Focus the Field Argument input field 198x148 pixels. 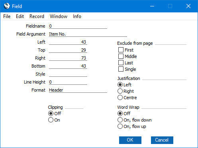point(88,34)
